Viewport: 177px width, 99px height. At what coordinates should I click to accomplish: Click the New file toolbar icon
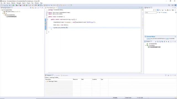[x=1, y=5]
